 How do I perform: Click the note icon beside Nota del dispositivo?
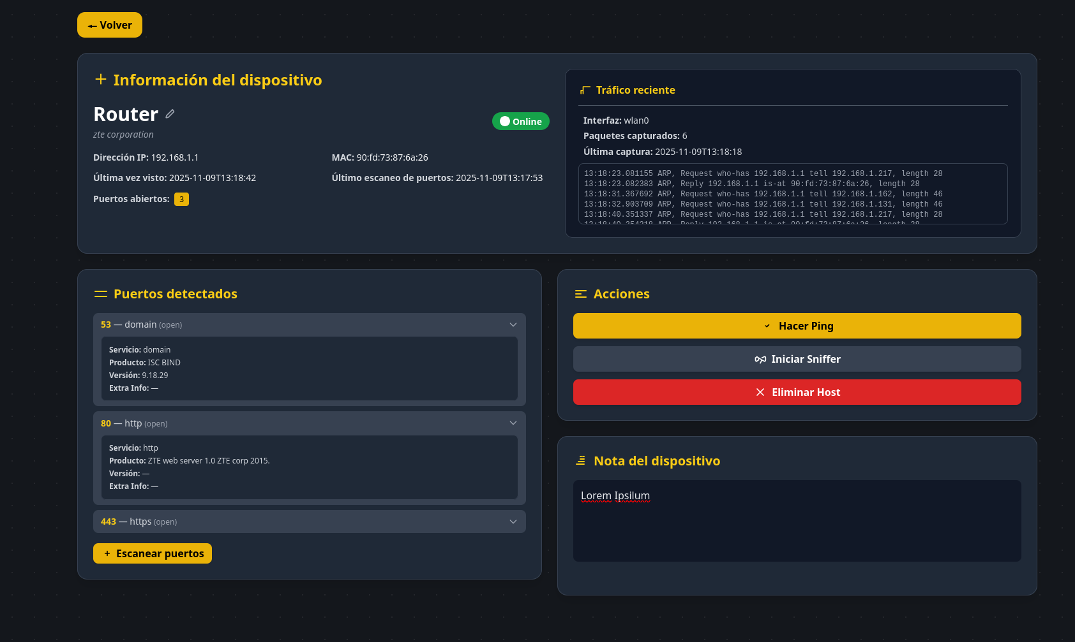pyautogui.click(x=580, y=460)
